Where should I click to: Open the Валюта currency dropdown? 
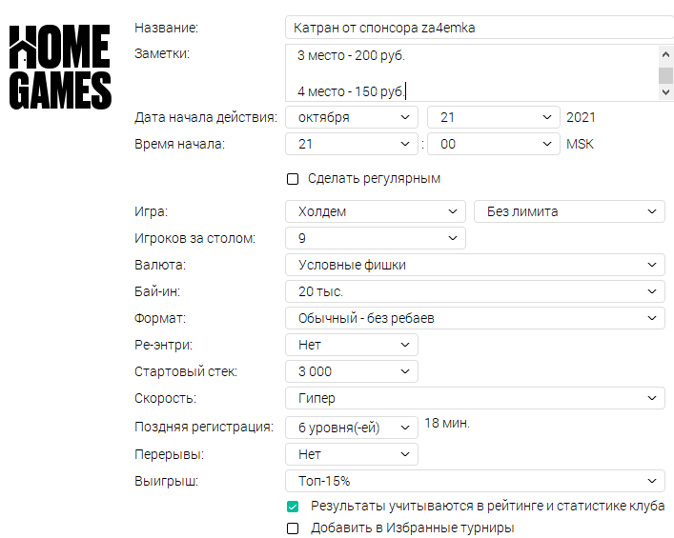click(475, 265)
